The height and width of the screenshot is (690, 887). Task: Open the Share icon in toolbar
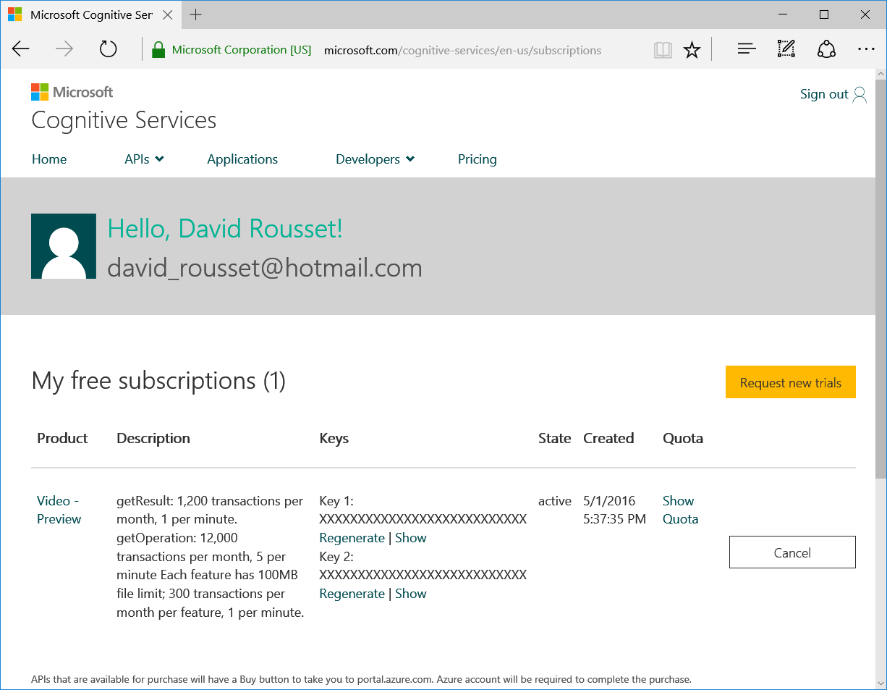click(x=826, y=49)
